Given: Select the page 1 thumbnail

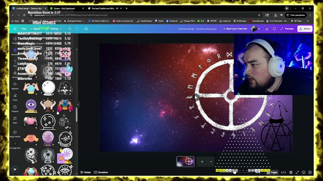Looking at the screenshot, I should (x=185, y=162).
